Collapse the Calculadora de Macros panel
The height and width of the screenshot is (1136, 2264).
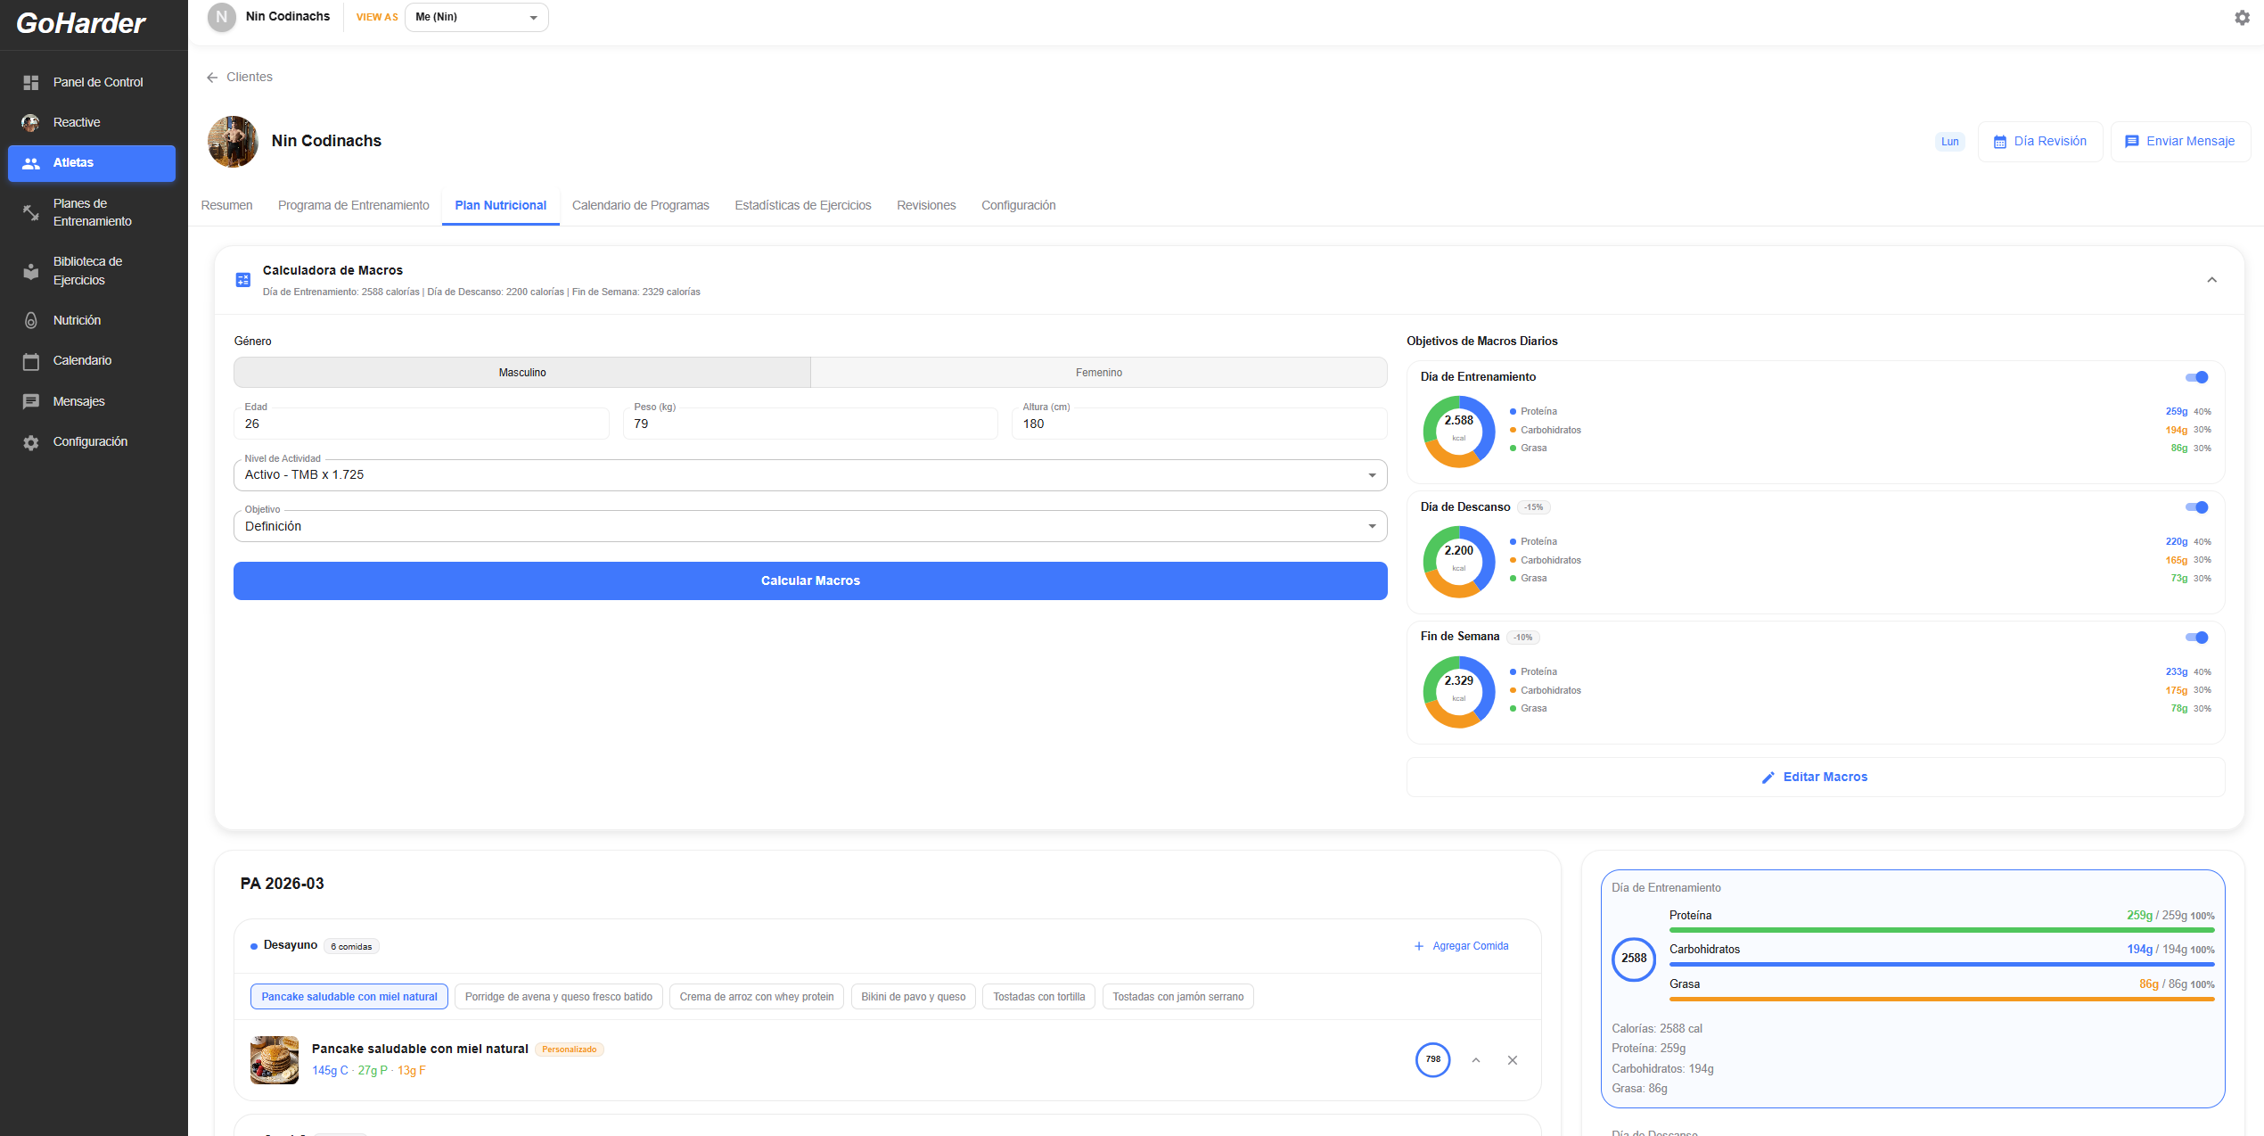[2211, 280]
